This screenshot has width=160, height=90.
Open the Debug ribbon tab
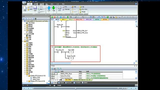tap(52, 4)
